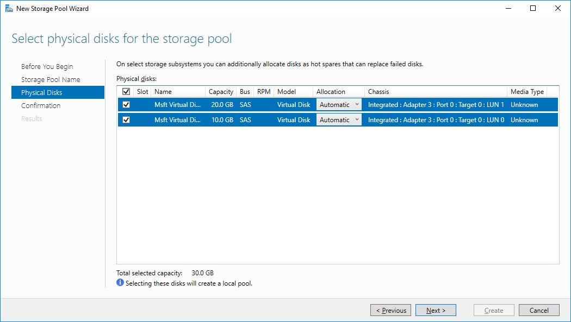The image size is (571, 322).
Task: Click the wizard icon in the title bar
Action: [x=9, y=8]
